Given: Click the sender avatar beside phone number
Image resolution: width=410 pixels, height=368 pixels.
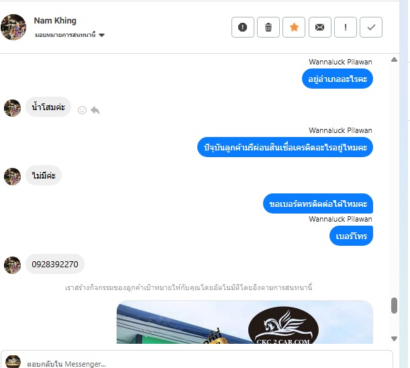Looking at the screenshot, I should [x=12, y=265].
